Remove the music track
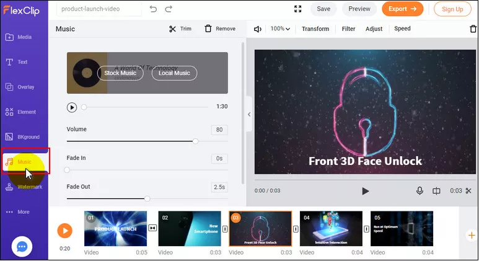This screenshot has width=479, height=261. [x=220, y=29]
